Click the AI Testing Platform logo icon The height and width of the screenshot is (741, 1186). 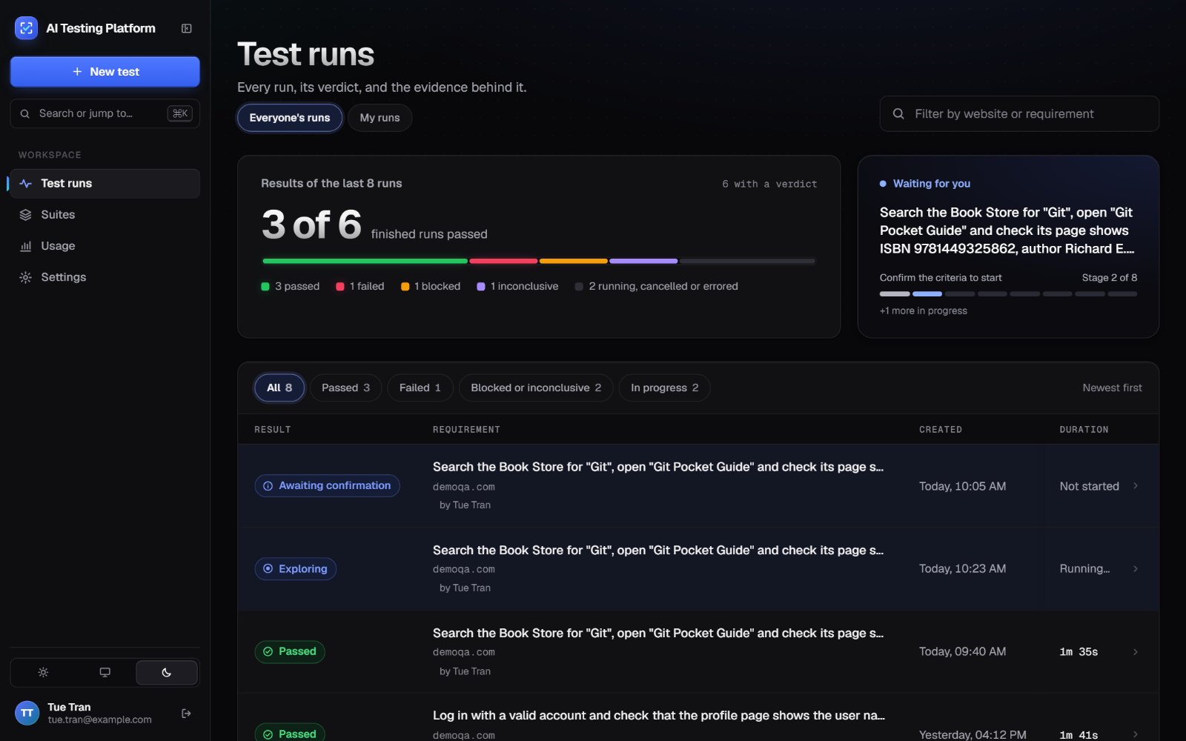(x=26, y=28)
